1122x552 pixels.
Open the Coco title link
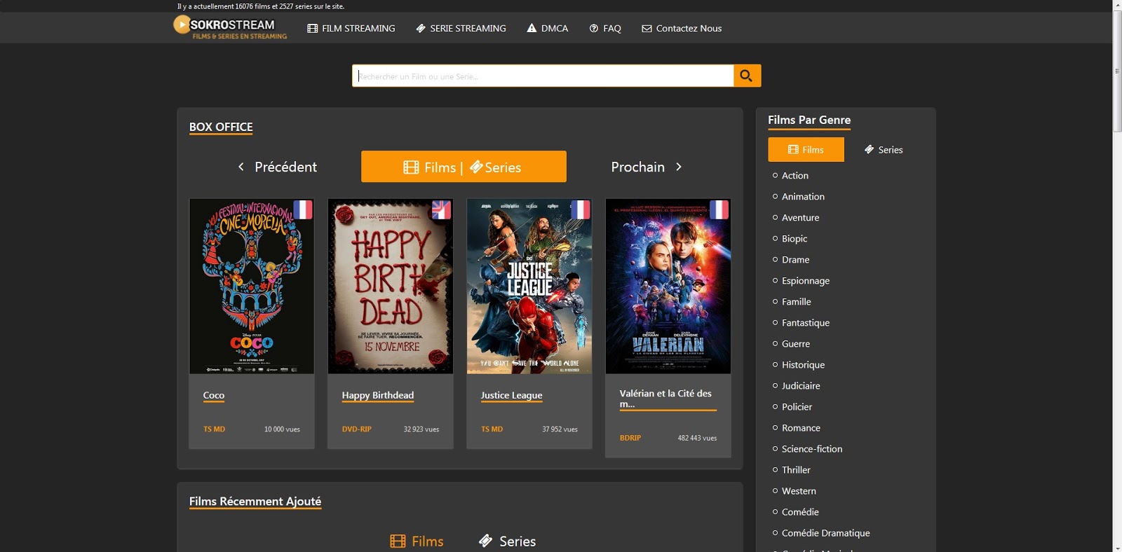pyautogui.click(x=214, y=395)
